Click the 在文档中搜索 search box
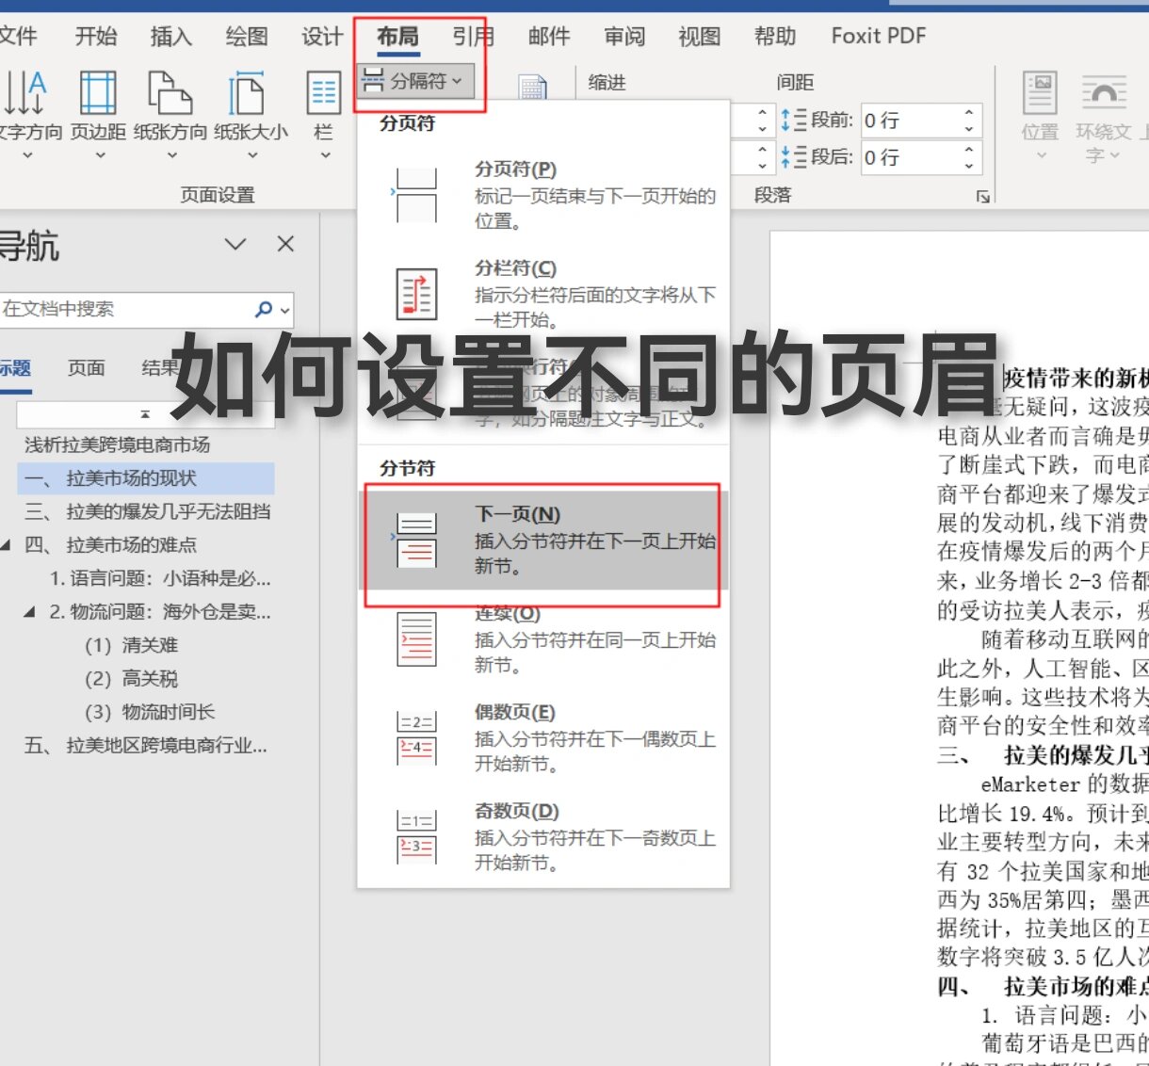 tap(126, 309)
